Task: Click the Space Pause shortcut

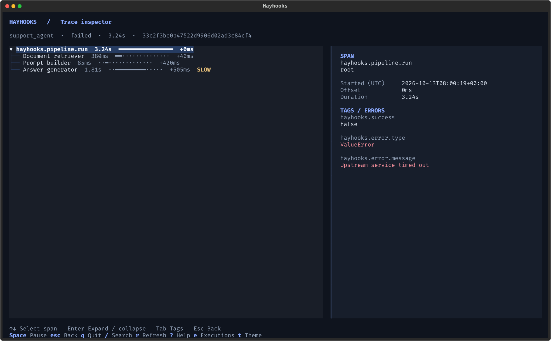Action: coord(28,335)
